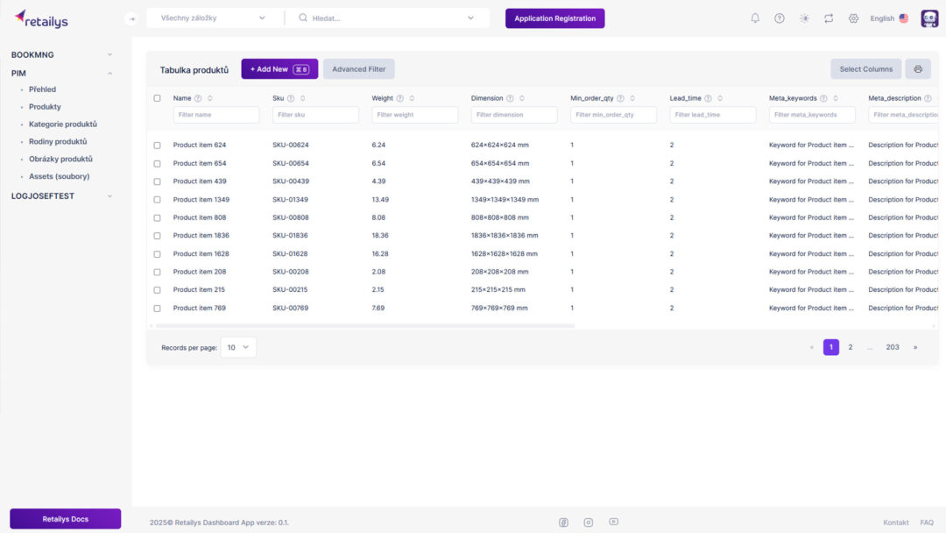Click the Application Registration button
Image resolution: width=946 pixels, height=533 pixels.
point(554,18)
